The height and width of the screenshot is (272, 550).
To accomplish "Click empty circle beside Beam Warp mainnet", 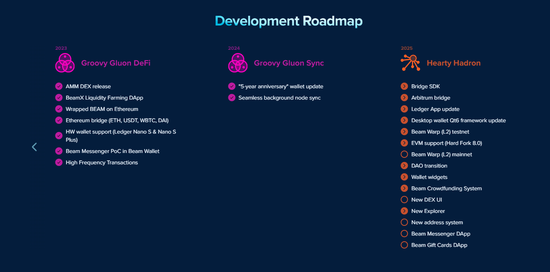I will (404, 154).
